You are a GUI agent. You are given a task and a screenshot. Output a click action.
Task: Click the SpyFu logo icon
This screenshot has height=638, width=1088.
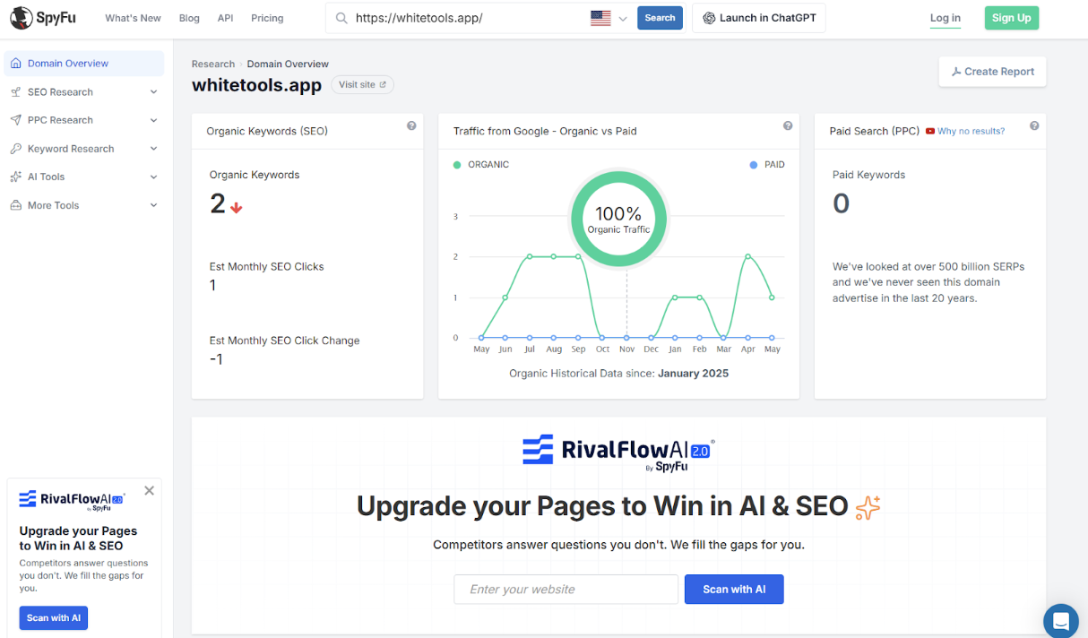tap(20, 18)
